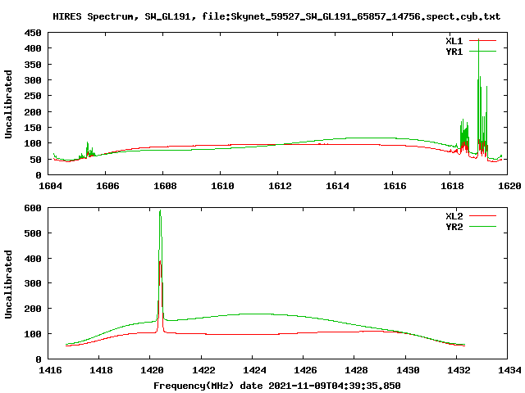Click the 250 y-axis tick label

point(33,96)
